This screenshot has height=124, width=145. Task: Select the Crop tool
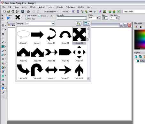(x=3, y=34)
